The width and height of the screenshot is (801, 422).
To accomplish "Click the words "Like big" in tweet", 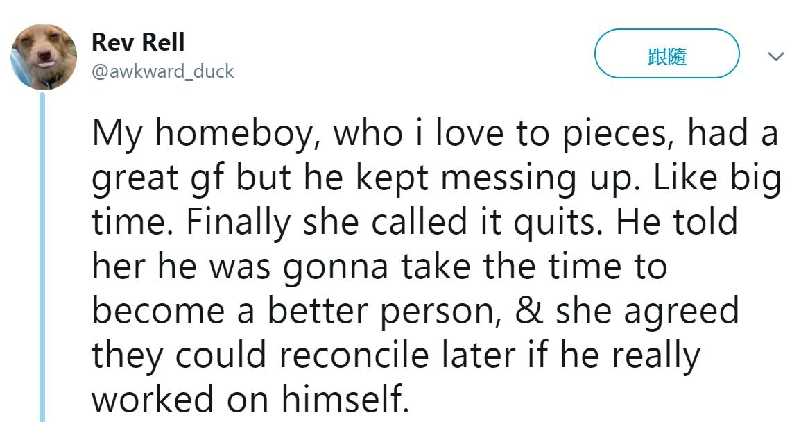I will click(717, 178).
